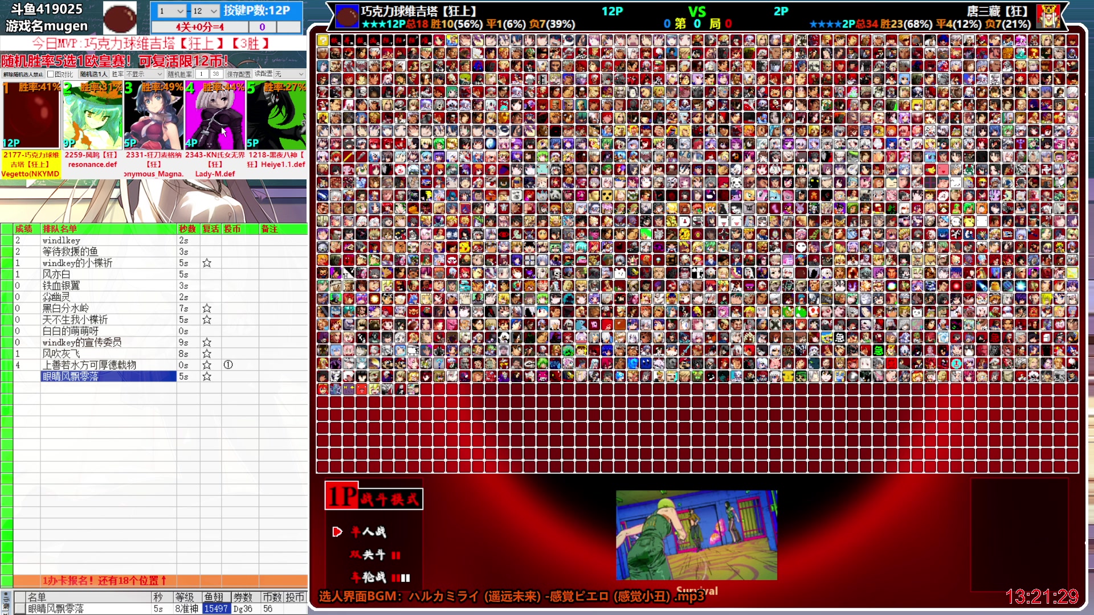This screenshot has height=615, width=1094.
Task: Choose 车轮战 battle mode
Action: click(379, 577)
